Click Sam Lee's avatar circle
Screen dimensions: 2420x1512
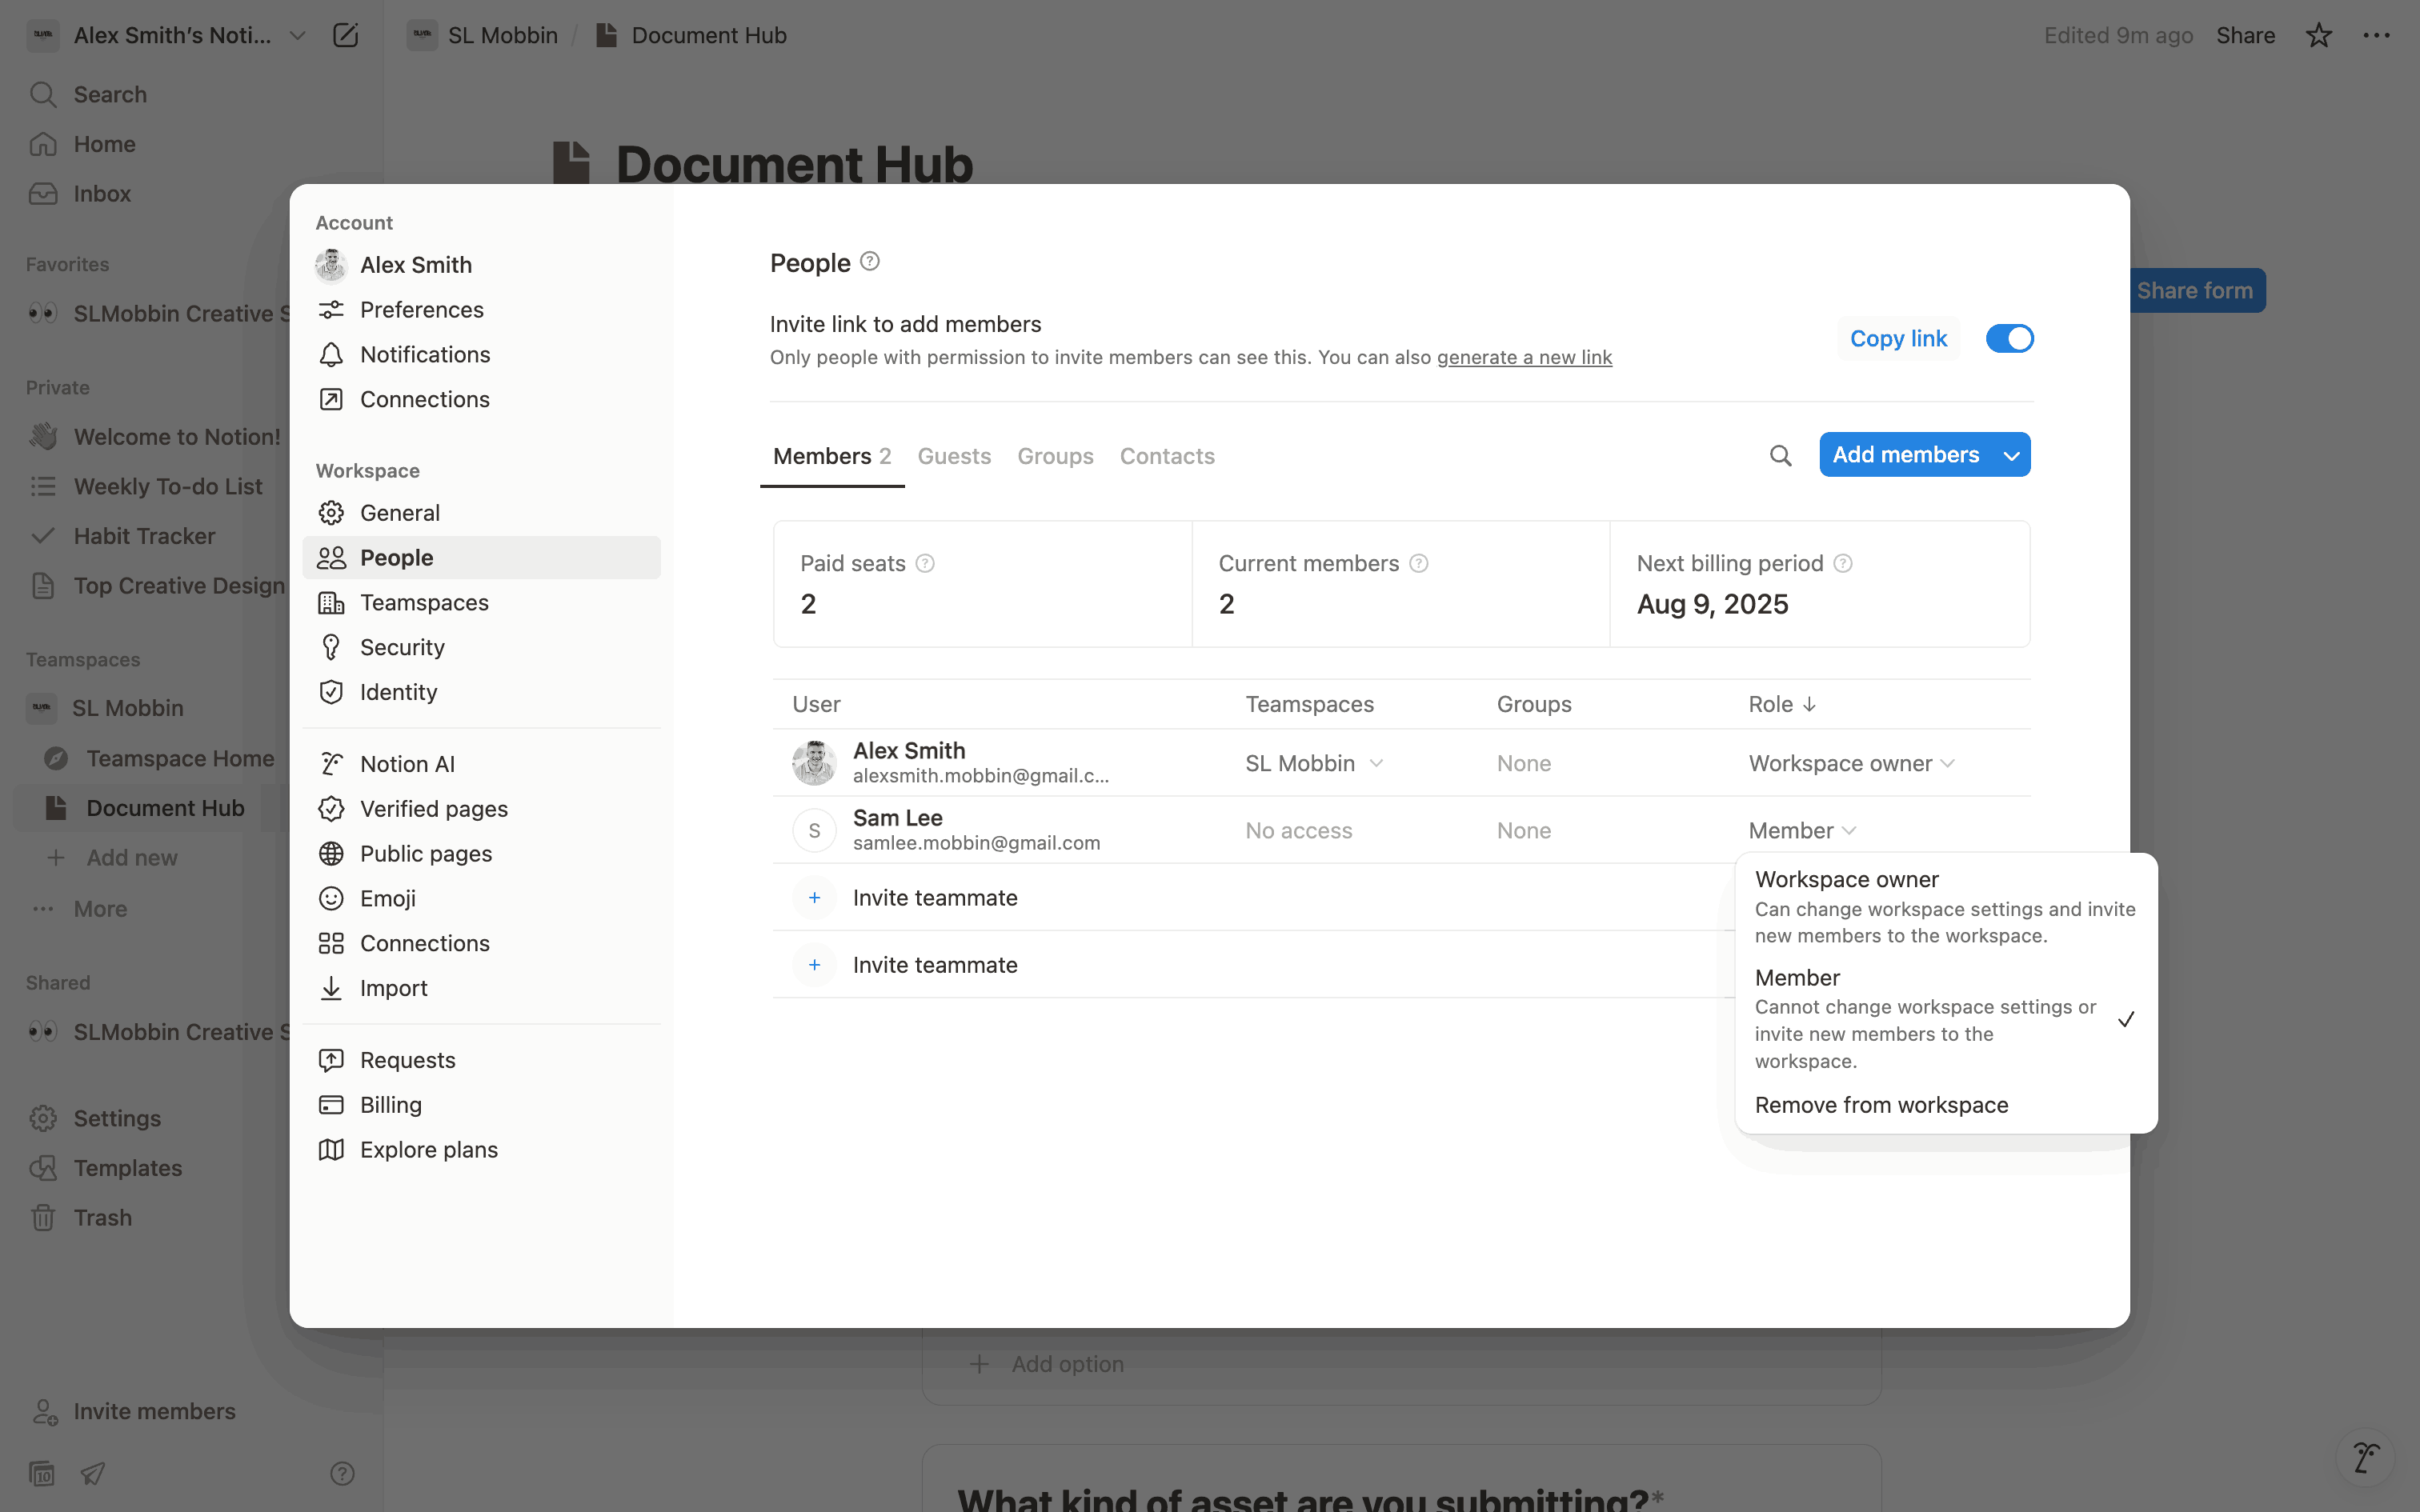(x=814, y=831)
